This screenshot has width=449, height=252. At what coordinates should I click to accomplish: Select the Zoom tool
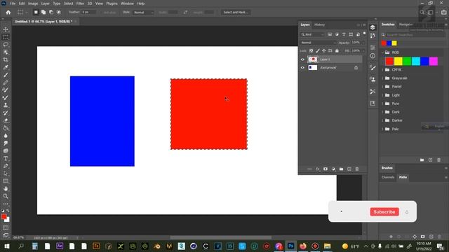coord(6,196)
